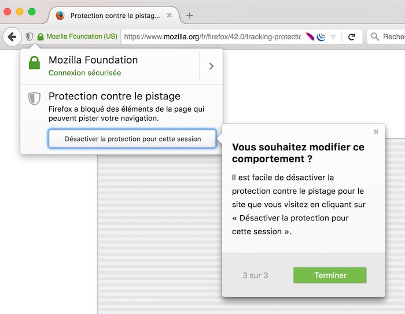The image size is (405, 314).
Task: Open a new tab with plus button
Action: (x=189, y=16)
